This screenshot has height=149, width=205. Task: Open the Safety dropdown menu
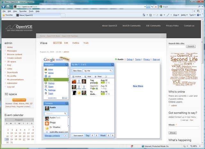coord(184,15)
